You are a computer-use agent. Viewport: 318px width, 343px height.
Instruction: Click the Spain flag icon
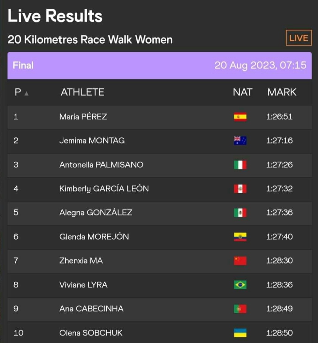click(x=240, y=117)
